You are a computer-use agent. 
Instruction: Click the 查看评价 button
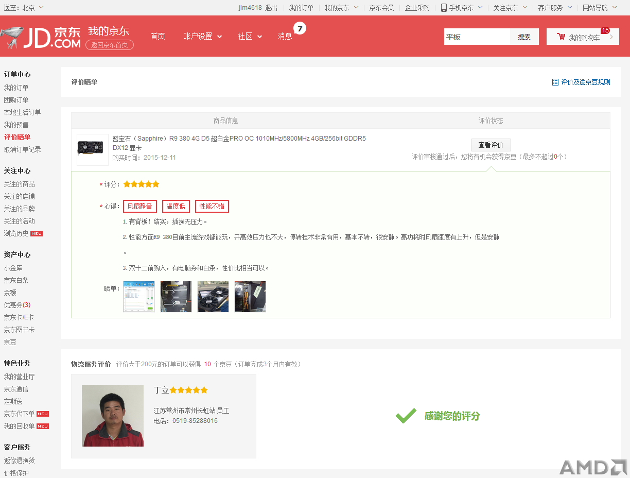491,145
